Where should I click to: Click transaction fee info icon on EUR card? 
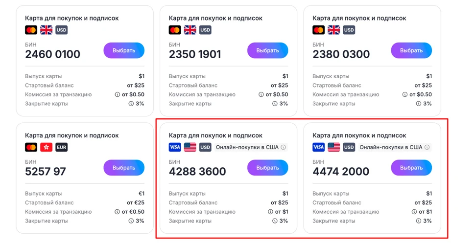tap(118, 212)
